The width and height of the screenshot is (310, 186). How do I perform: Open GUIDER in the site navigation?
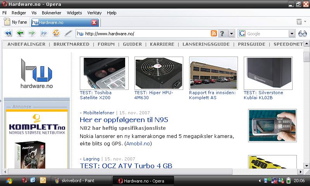pyautogui.click(x=133, y=44)
